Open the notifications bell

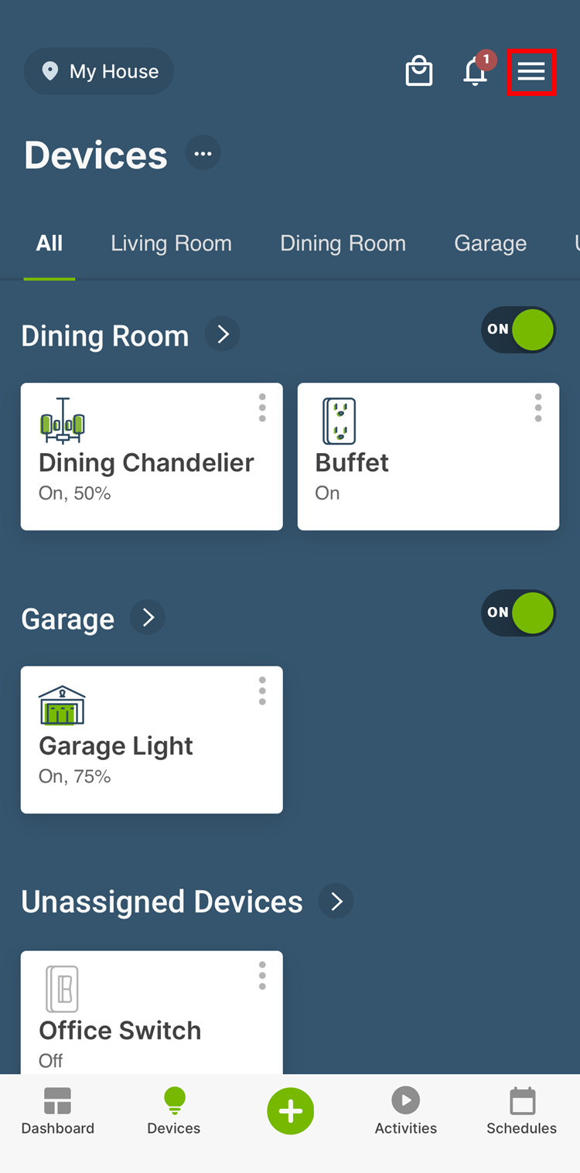[x=476, y=72]
